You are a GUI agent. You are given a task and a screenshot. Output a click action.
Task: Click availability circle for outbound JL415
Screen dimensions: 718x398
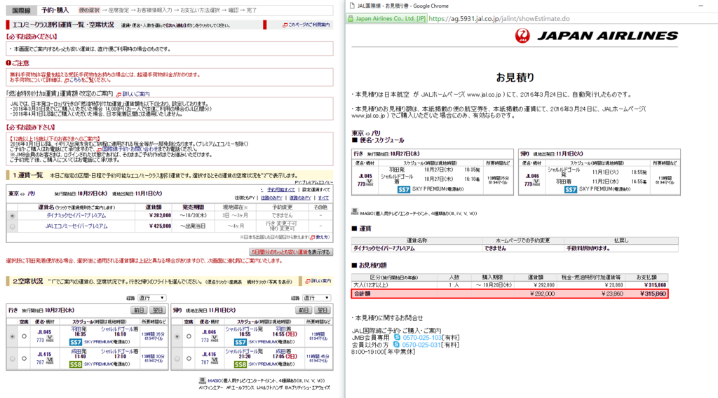[25, 359]
